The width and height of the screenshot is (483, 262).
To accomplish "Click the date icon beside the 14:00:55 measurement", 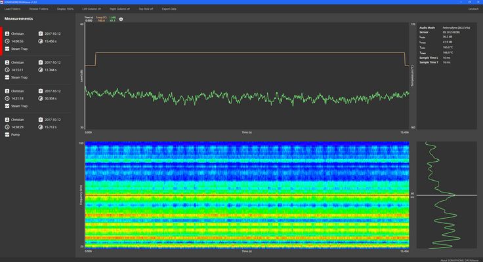I will tap(41, 33).
